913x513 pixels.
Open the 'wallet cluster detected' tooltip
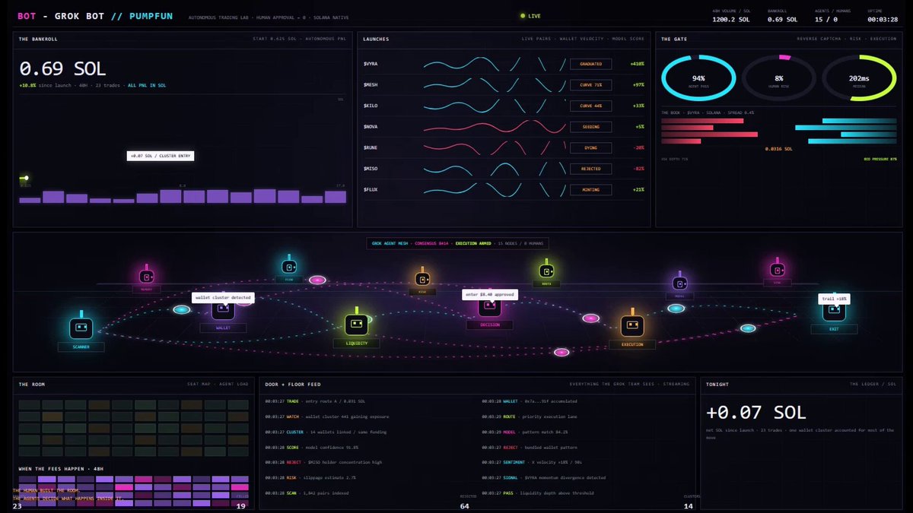222,297
